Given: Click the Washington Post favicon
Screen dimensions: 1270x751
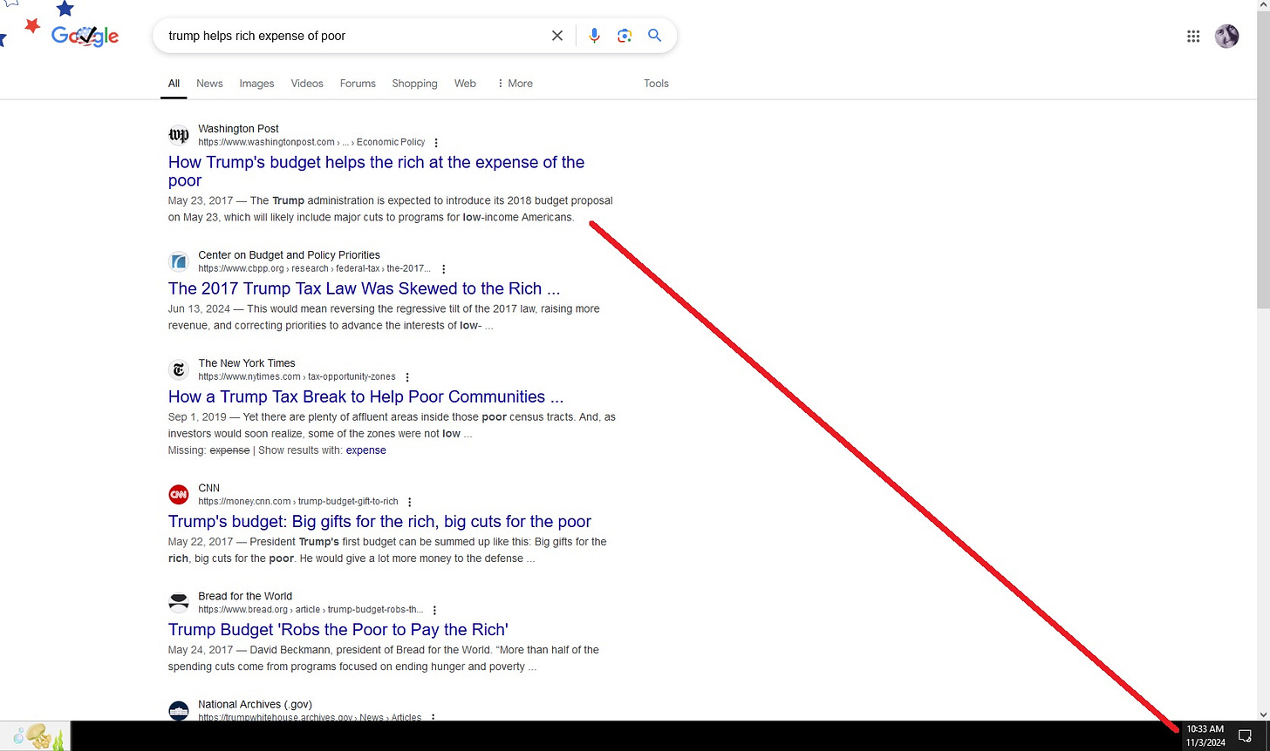Looking at the screenshot, I should pos(179,135).
